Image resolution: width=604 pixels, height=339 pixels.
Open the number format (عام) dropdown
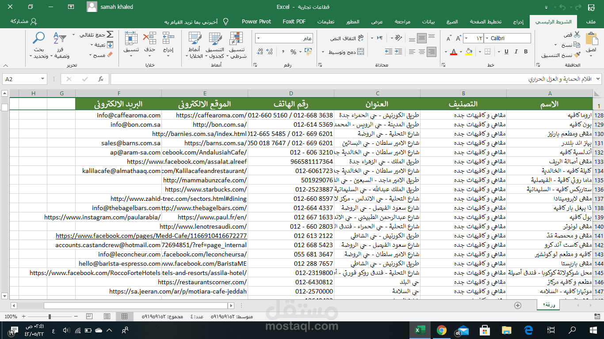[258, 38]
